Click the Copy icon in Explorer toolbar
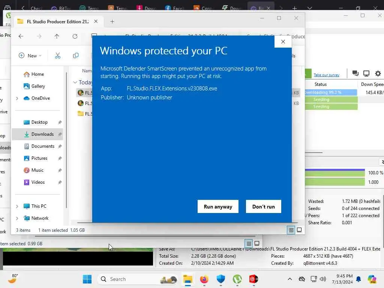 click(76, 55)
